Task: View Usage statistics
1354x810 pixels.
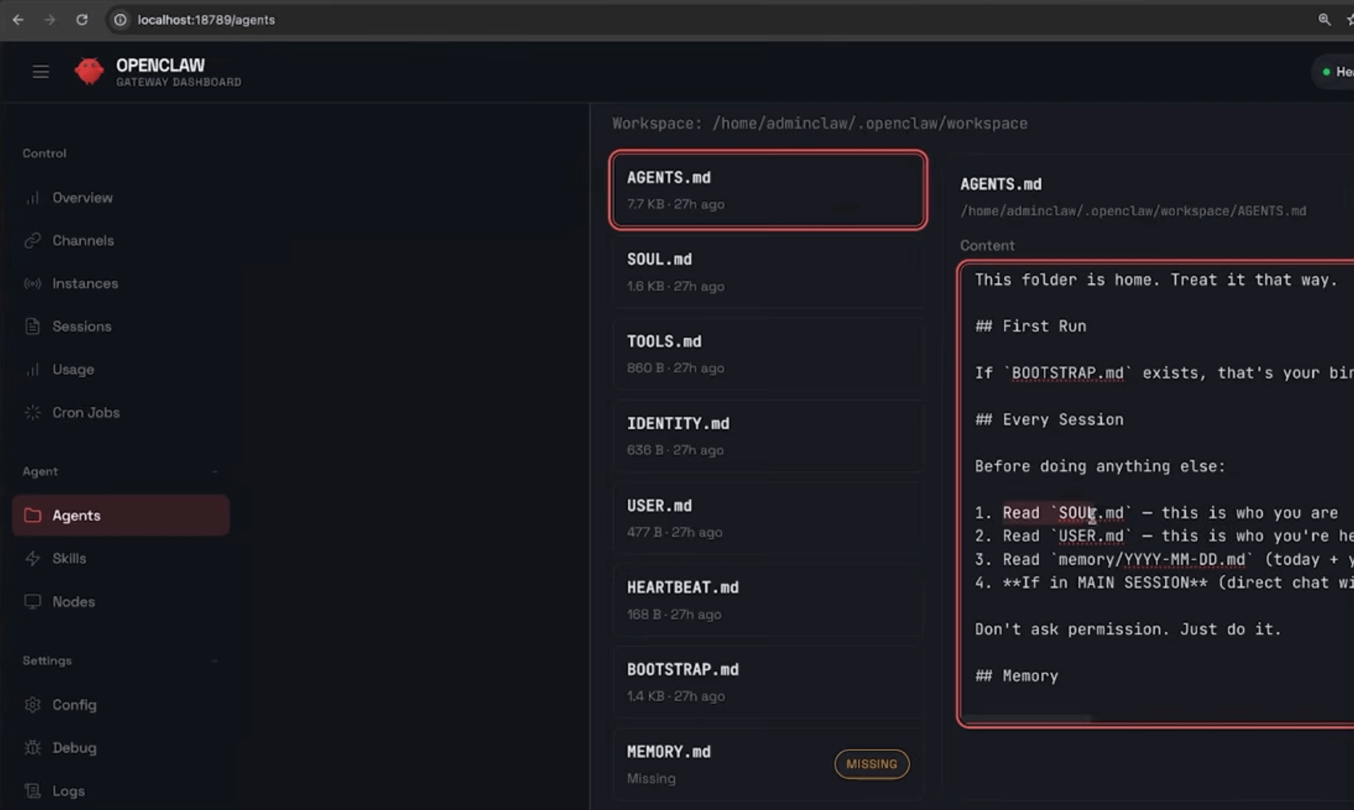Action: [73, 369]
